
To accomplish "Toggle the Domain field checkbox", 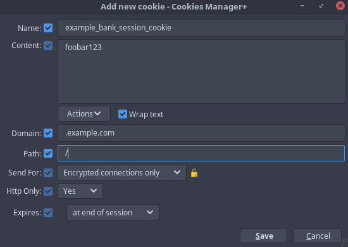I will [48, 133].
